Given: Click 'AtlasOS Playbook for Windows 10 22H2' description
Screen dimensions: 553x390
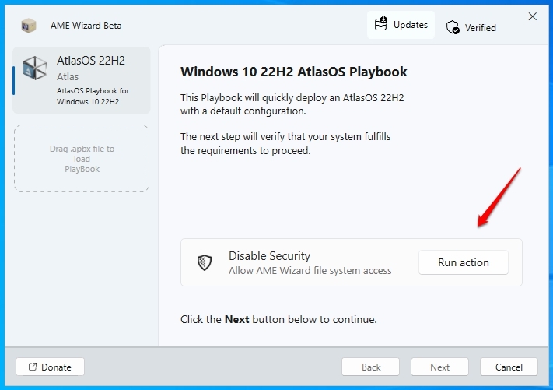Looking at the screenshot, I should 93,96.
